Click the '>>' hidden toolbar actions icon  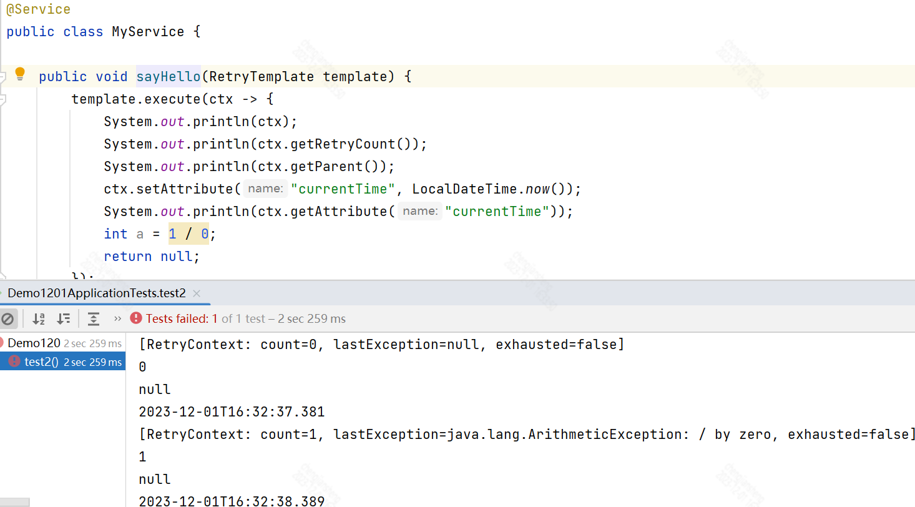tap(118, 318)
